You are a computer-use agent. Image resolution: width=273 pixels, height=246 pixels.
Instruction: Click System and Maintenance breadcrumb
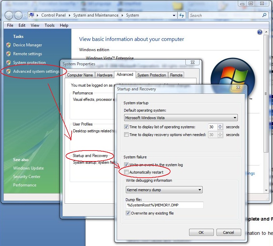pos(96,15)
